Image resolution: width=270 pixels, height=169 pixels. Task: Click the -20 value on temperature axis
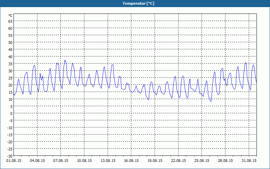(10, 142)
